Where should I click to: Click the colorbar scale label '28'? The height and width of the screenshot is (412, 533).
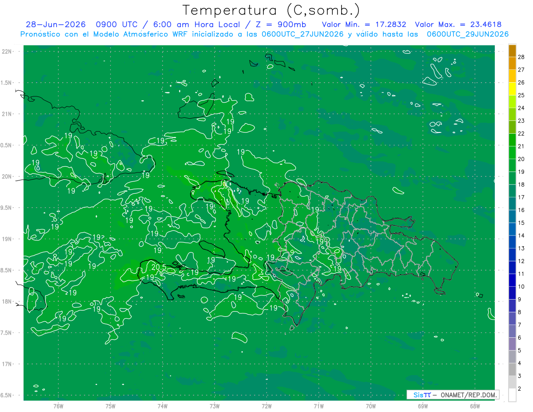[x=521, y=56]
